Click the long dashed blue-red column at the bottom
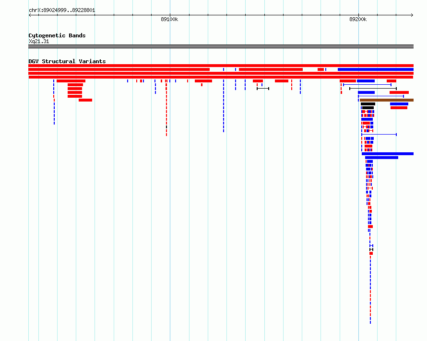 (x=370, y=290)
